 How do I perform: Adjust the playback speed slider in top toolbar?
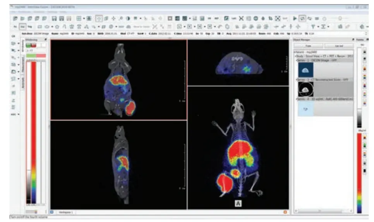[340, 18]
